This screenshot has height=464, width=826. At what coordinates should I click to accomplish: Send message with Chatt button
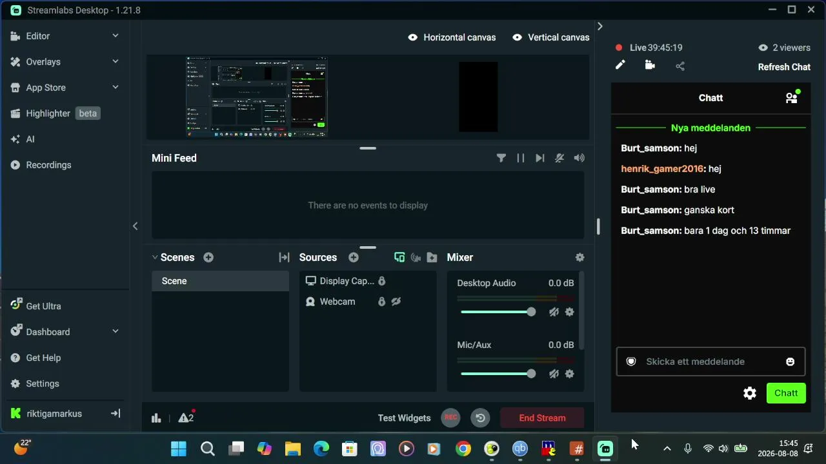(x=786, y=393)
